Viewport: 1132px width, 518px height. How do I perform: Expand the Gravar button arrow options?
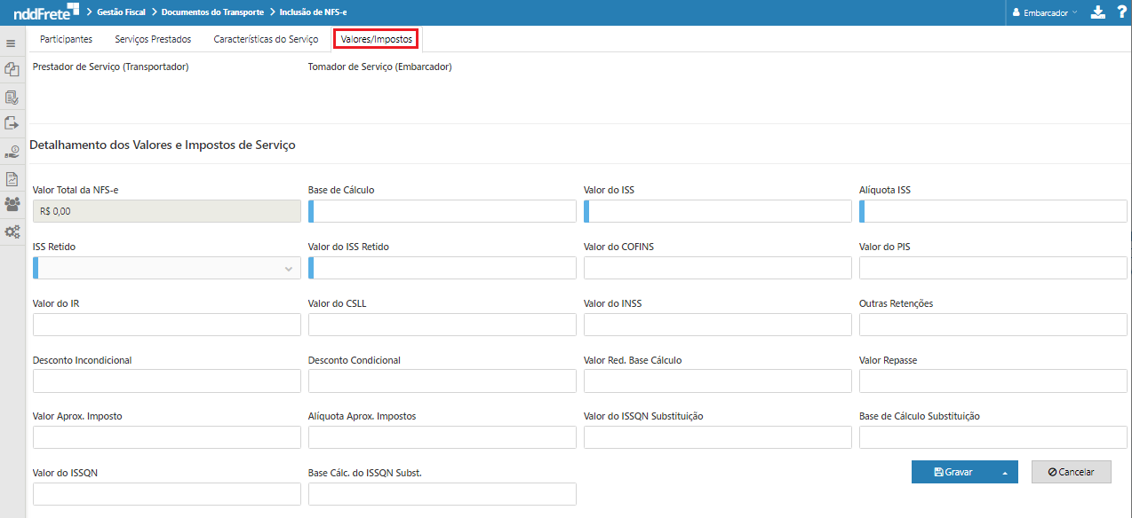[1005, 473]
